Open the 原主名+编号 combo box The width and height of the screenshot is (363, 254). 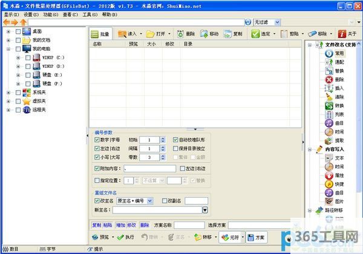(x=150, y=201)
